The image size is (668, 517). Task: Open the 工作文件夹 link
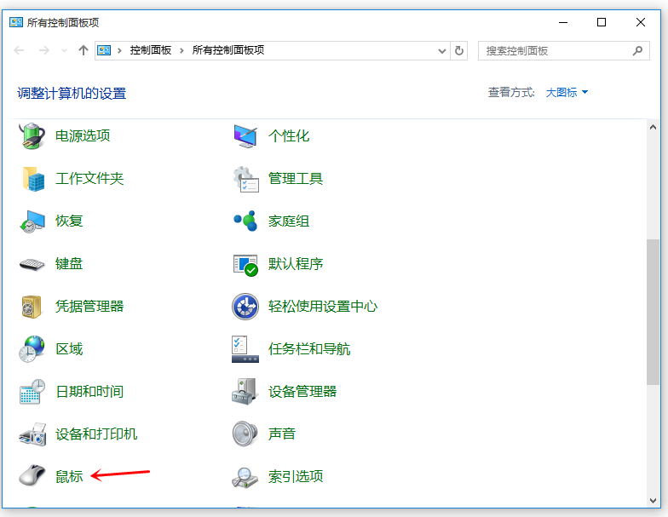tap(89, 179)
